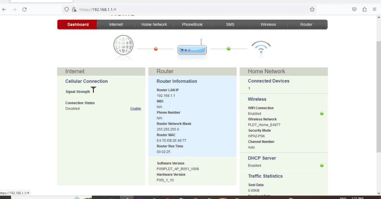The image size is (381, 199).
Task: Click the DHCP Server heading
Action: click(x=262, y=158)
